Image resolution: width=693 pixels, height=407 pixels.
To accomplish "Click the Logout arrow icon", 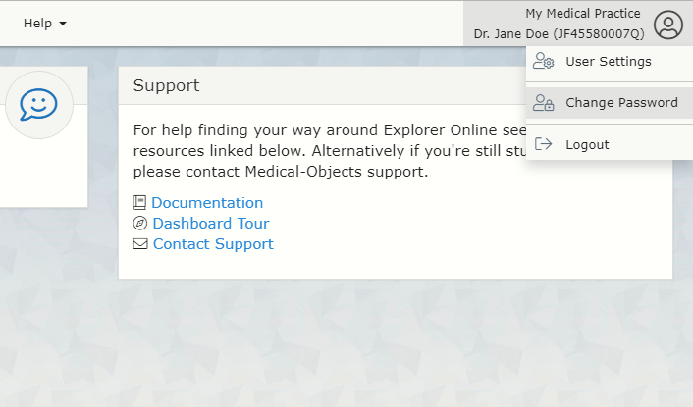I will [x=544, y=144].
